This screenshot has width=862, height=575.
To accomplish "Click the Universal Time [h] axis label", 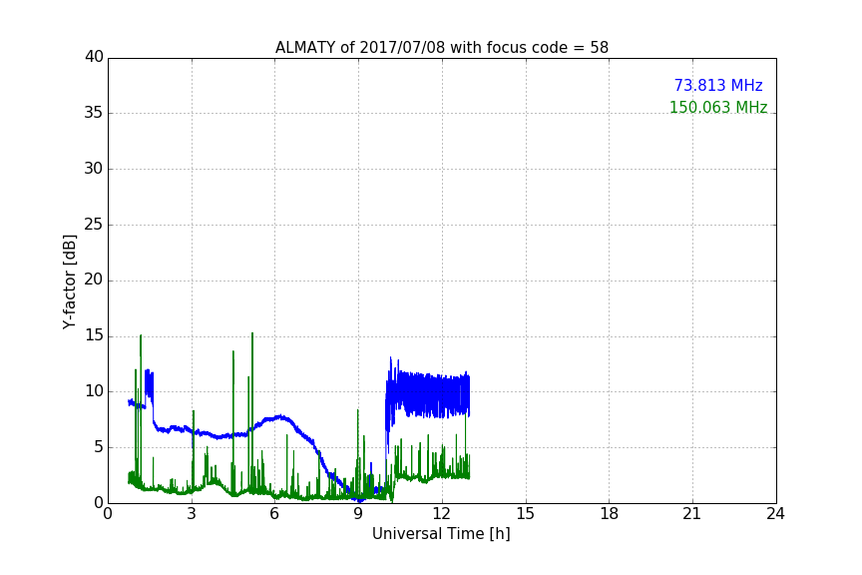I will point(441,534).
